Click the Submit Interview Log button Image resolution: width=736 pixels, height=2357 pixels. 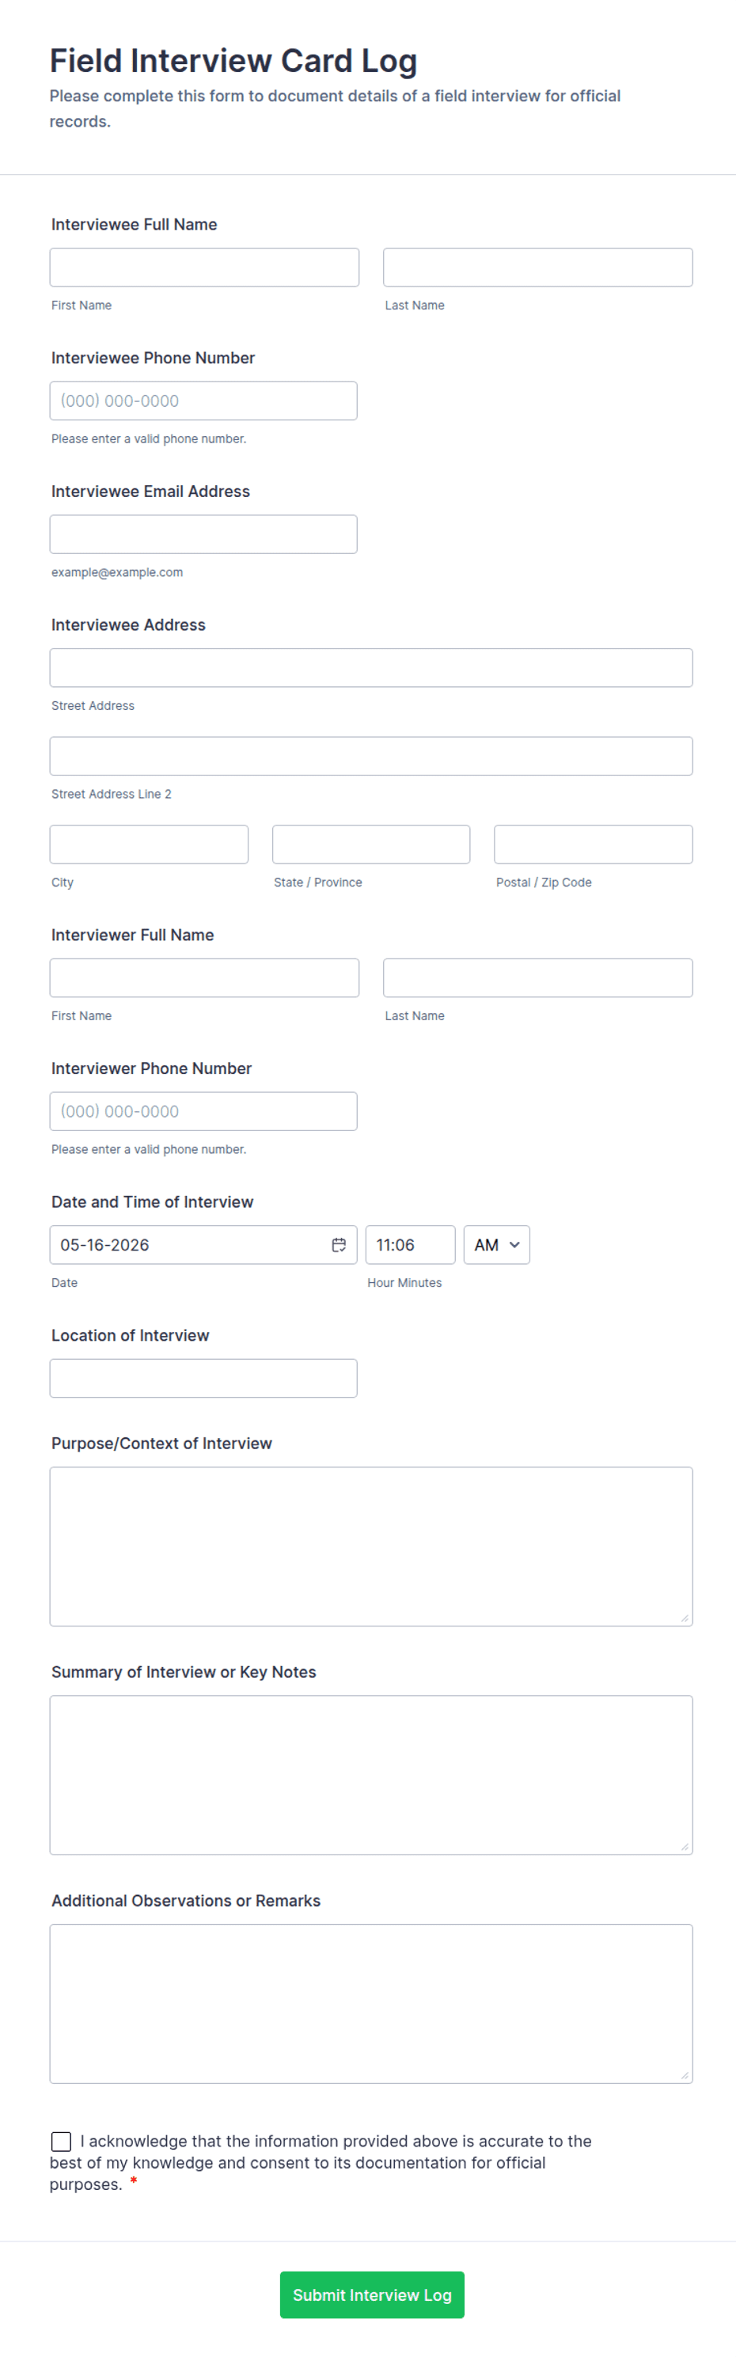(372, 2294)
